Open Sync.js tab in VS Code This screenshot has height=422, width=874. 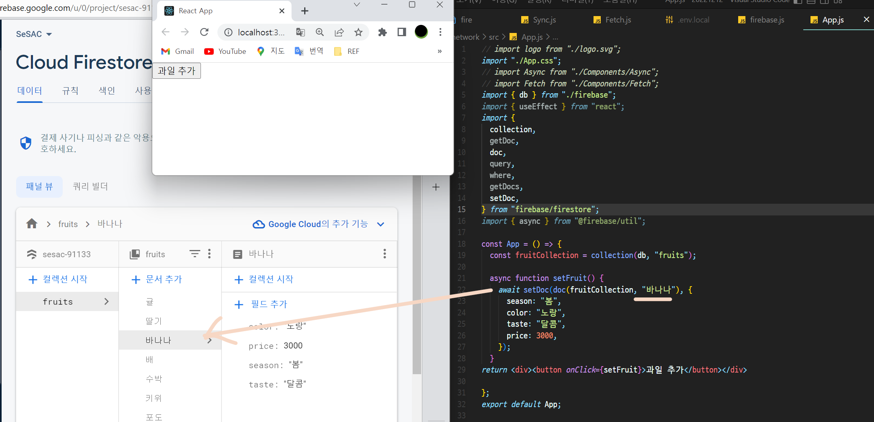click(538, 20)
